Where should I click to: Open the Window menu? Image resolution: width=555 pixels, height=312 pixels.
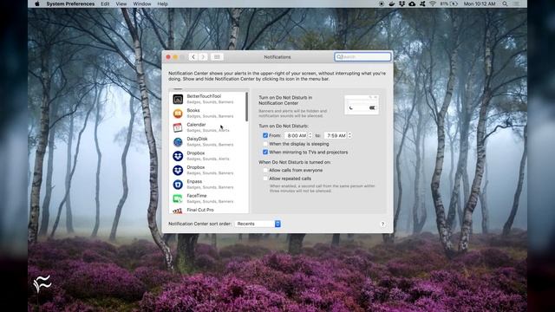(142, 3)
